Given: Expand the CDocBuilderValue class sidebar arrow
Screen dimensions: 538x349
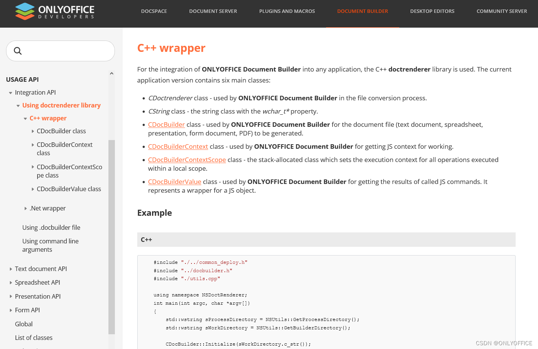Looking at the screenshot, I should 33,189.
